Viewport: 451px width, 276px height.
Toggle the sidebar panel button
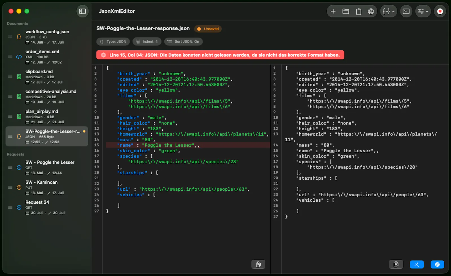(83, 11)
